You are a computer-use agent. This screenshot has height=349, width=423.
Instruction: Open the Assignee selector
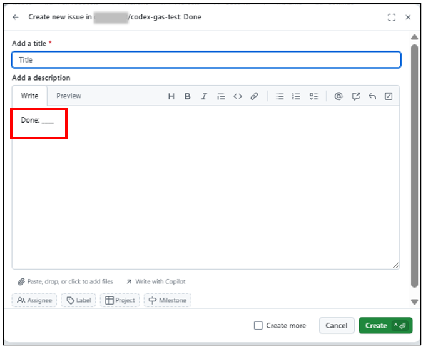click(34, 300)
